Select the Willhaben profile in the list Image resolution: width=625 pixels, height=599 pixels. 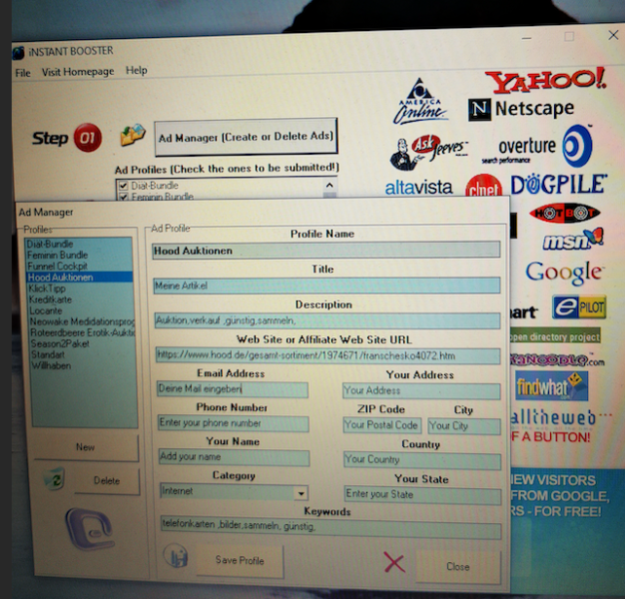[49, 365]
